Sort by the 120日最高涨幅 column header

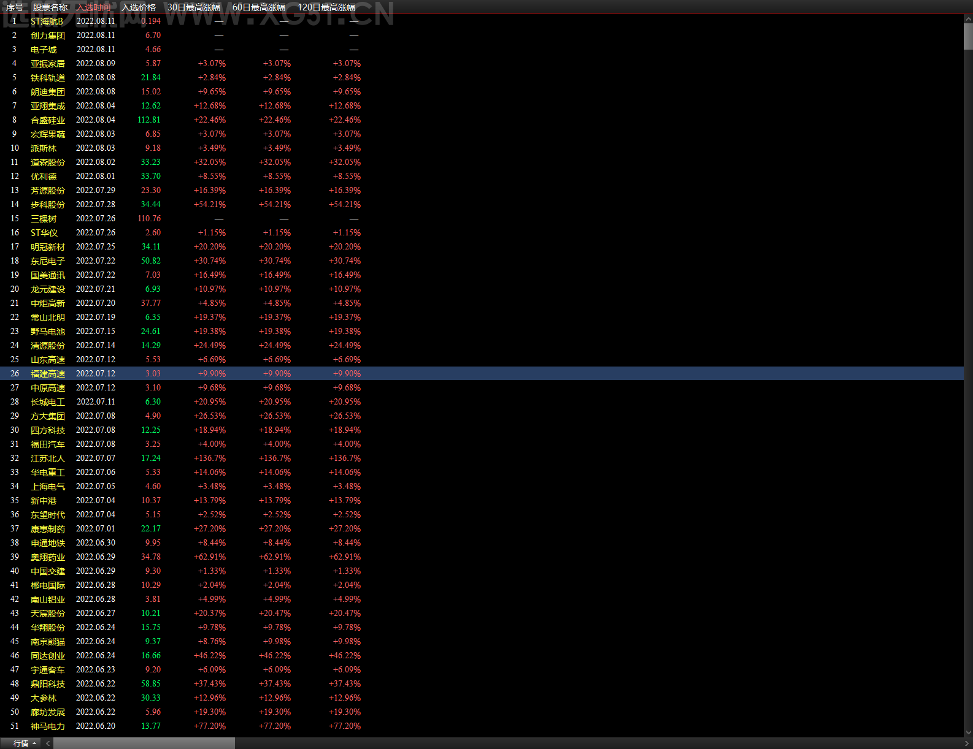326,7
